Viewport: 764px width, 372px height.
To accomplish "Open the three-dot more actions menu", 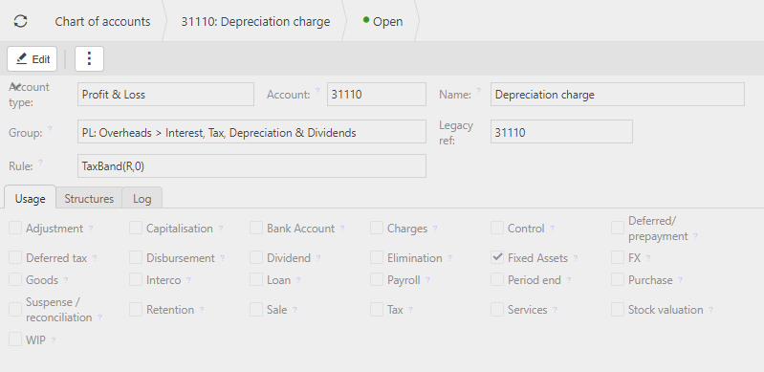I will click(x=89, y=59).
